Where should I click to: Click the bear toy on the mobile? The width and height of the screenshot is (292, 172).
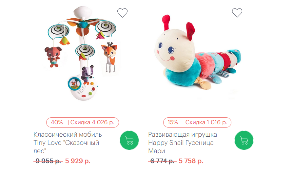coord(53,57)
